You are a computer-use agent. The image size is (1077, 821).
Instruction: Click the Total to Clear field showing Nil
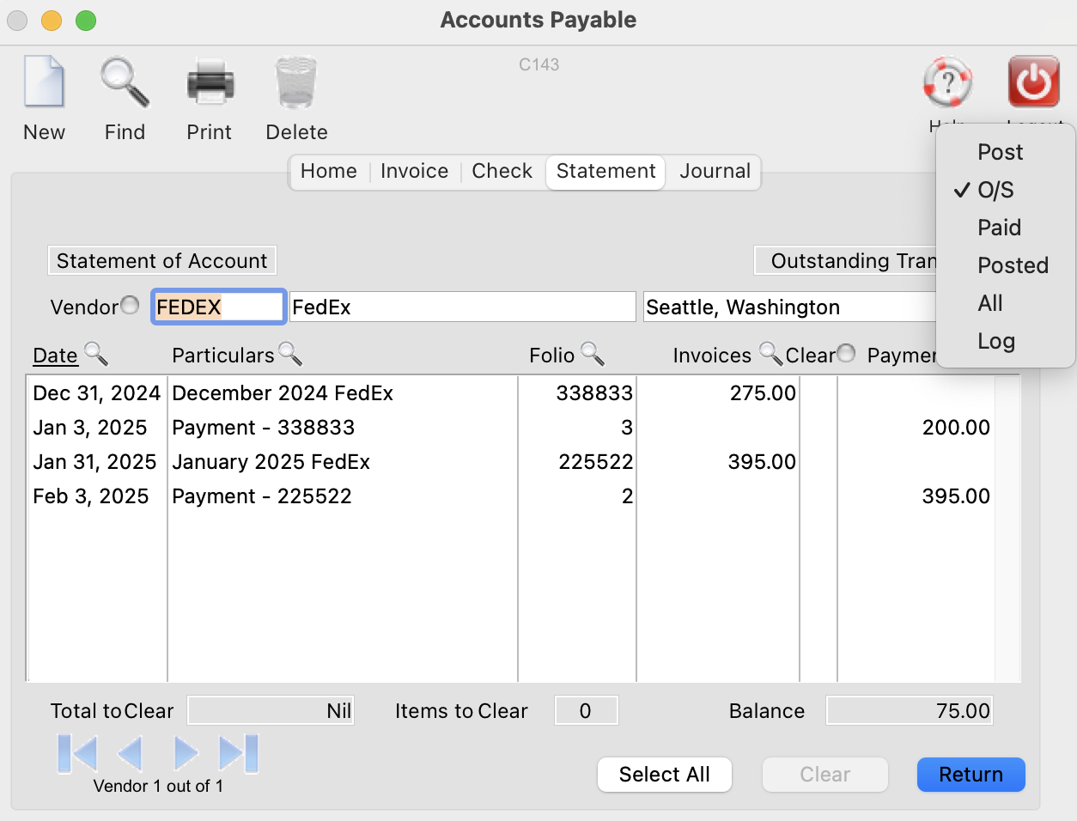tap(271, 711)
